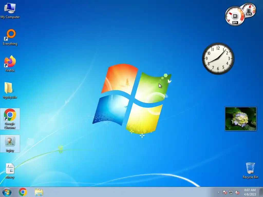Click the "Google Chrome" label text

10,126
